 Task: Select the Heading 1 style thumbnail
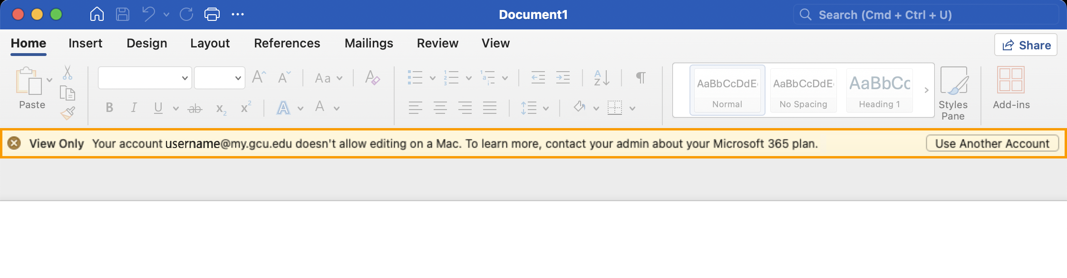pyautogui.click(x=880, y=90)
